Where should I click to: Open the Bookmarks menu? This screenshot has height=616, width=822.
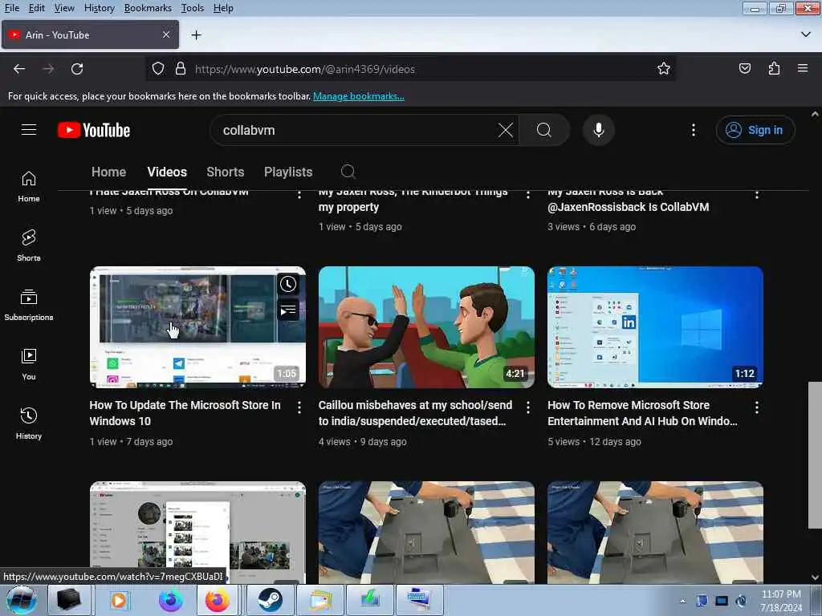coord(148,8)
